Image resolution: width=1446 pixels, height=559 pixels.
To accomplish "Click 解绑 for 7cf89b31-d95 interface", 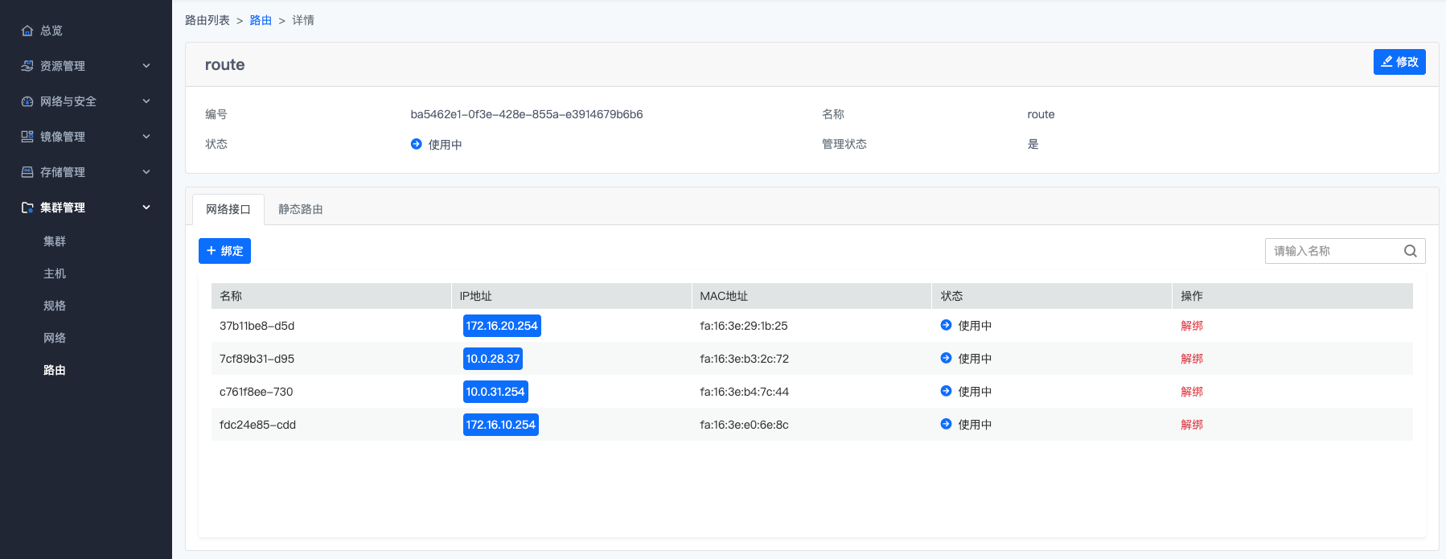I will (1191, 359).
